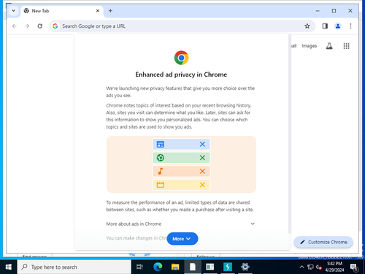Go back with the back arrow
The height and width of the screenshot is (274, 365).
15,26
